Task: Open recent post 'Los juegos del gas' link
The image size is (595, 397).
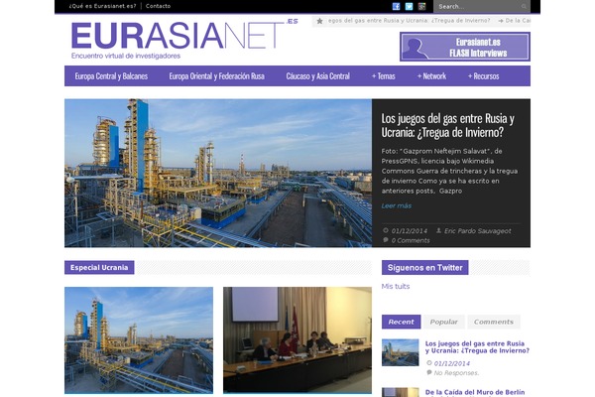Action: click(x=477, y=346)
